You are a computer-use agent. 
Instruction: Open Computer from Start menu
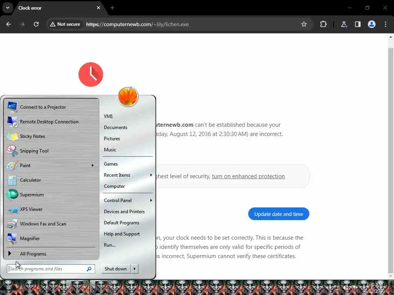click(x=114, y=186)
